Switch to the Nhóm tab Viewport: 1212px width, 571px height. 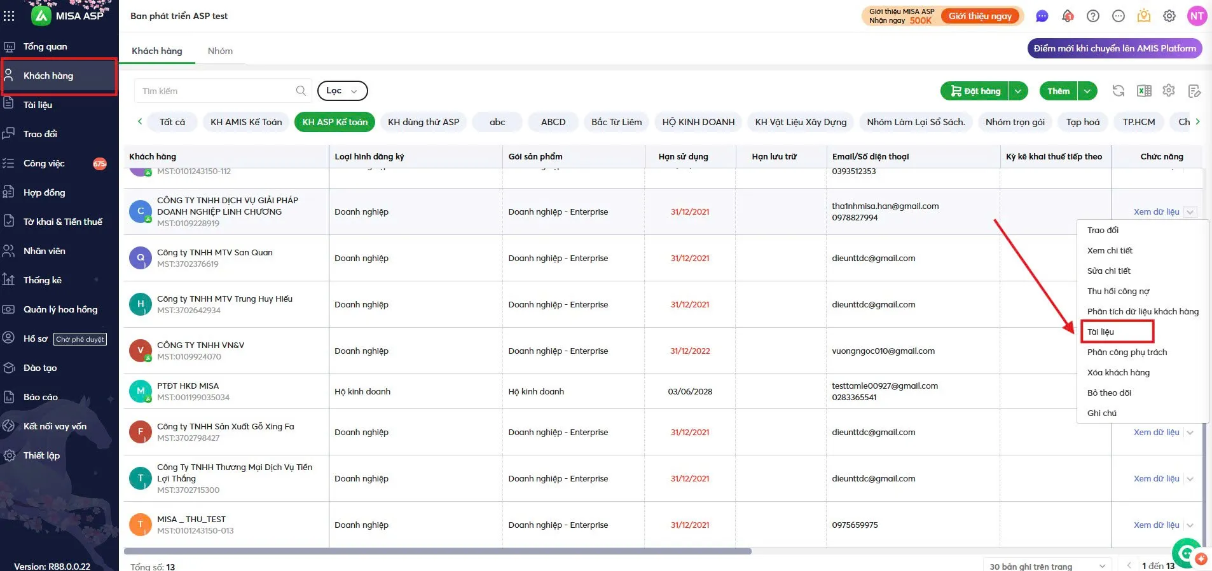(x=220, y=51)
